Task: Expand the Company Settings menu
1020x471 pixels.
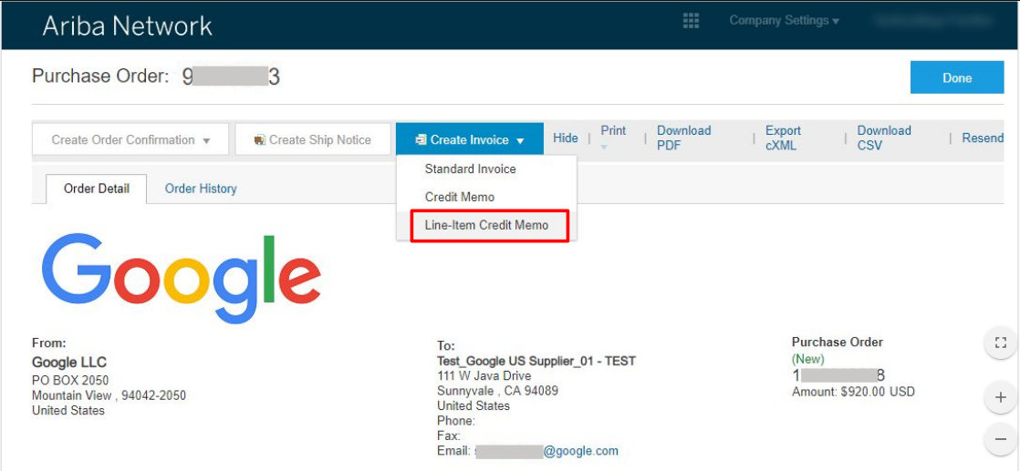Action: click(784, 21)
